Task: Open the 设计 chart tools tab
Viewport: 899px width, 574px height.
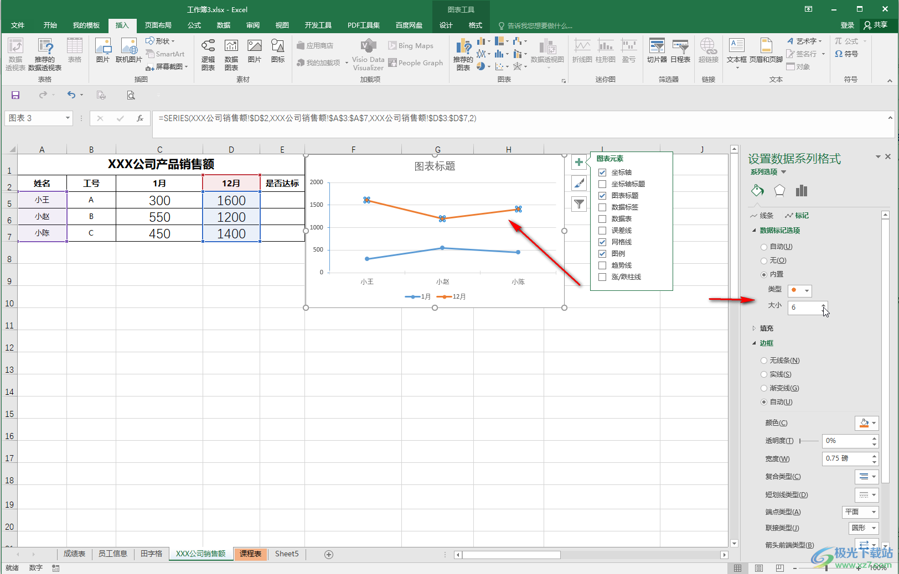Action: pyautogui.click(x=446, y=25)
